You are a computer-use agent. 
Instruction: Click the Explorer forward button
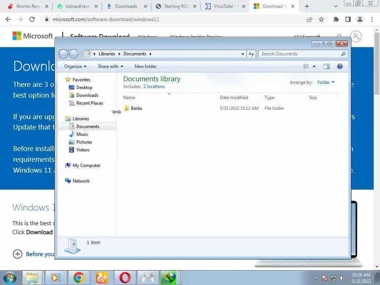tap(73, 54)
